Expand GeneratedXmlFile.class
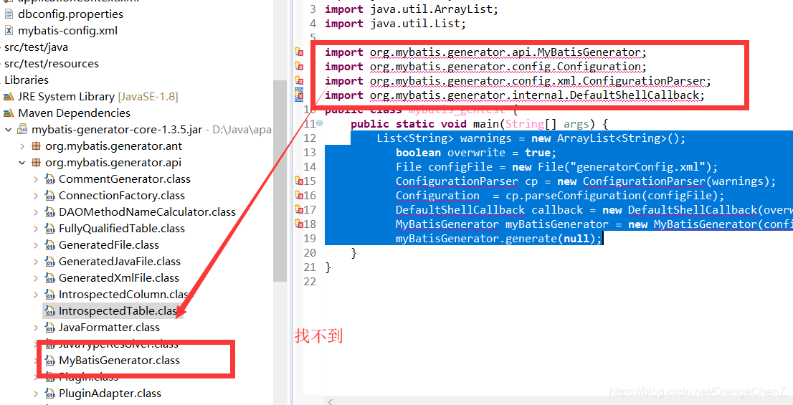 (x=35, y=278)
